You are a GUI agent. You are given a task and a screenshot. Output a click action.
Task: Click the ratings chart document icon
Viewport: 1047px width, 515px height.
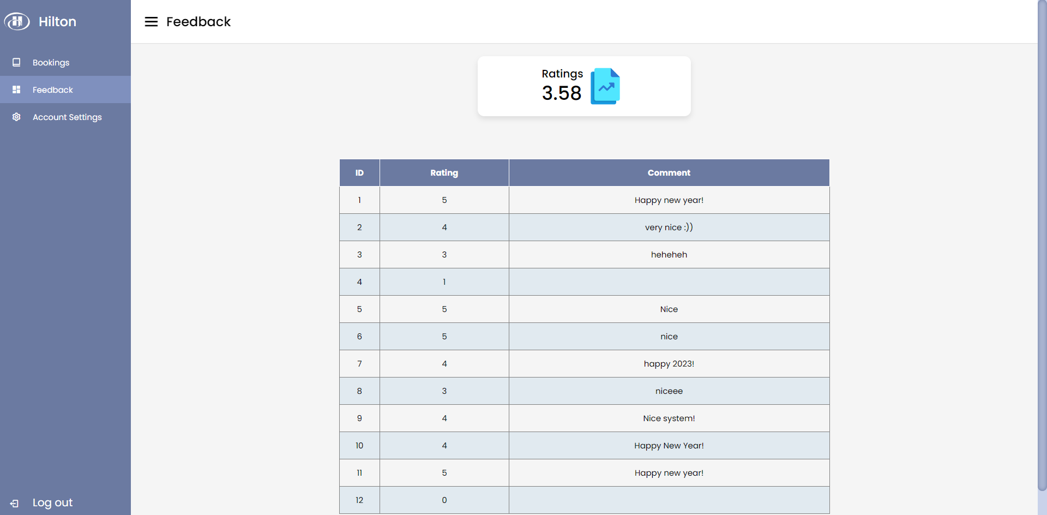(x=605, y=86)
